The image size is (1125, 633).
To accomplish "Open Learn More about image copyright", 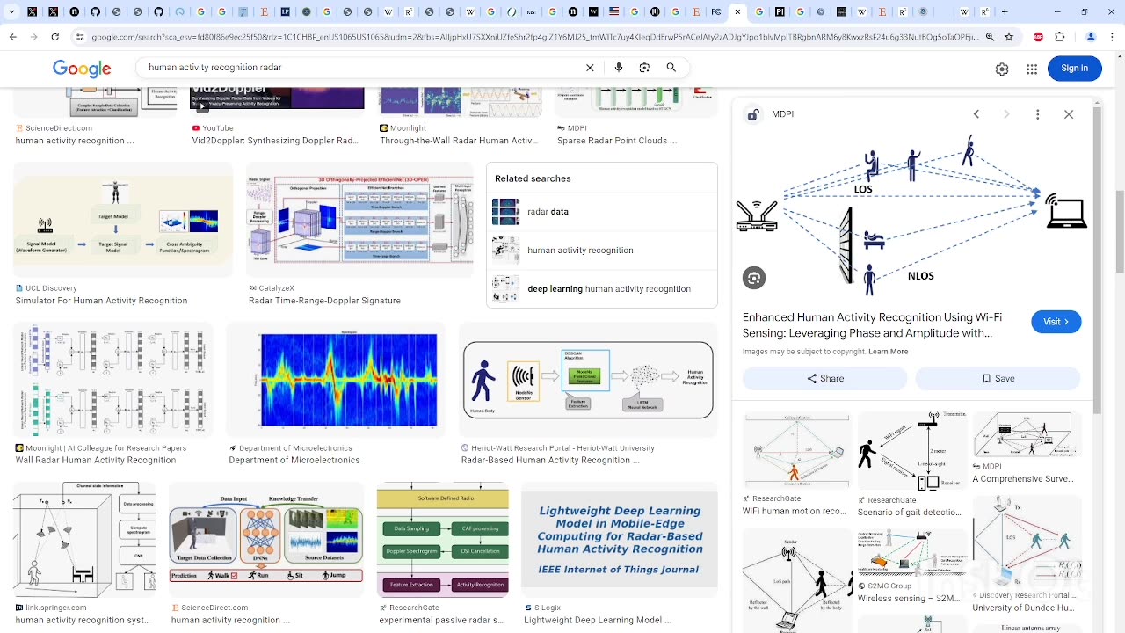I will 888,352.
